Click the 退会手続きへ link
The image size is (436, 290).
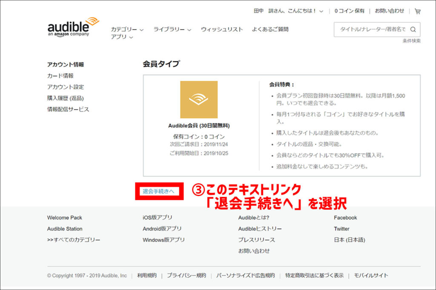(x=158, y=191)
